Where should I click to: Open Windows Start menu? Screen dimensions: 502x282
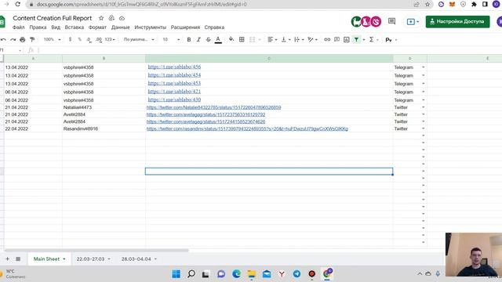[176, 274]
